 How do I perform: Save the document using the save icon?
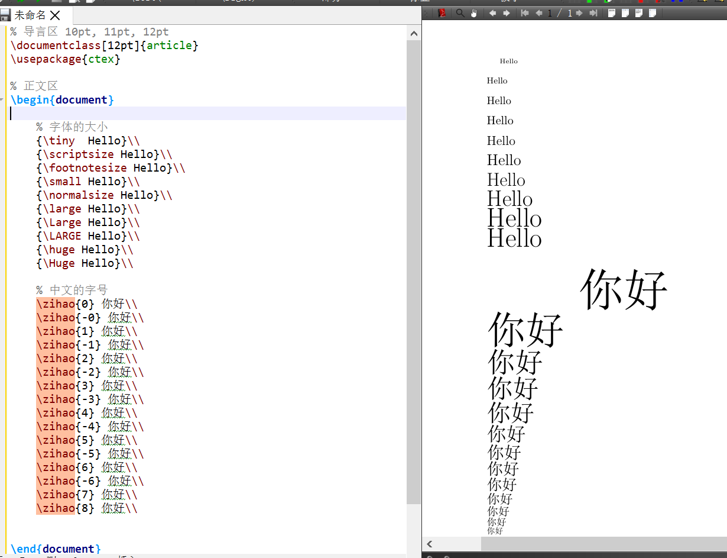click(5, 15)
